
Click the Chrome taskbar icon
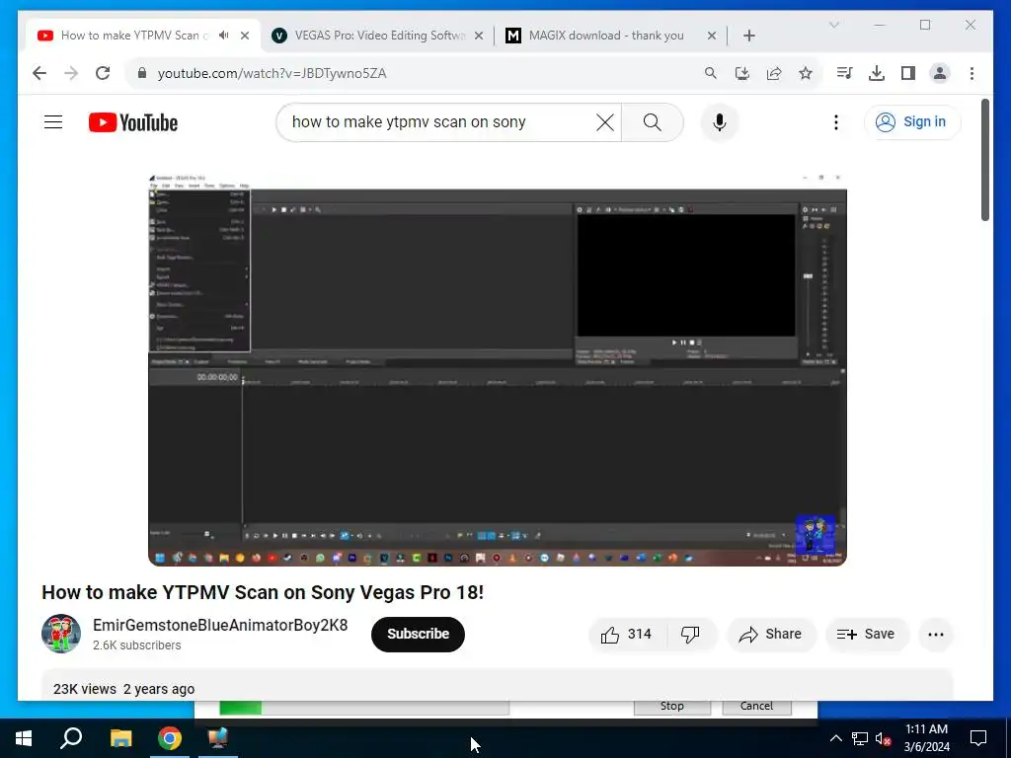(x=170, y=738)
